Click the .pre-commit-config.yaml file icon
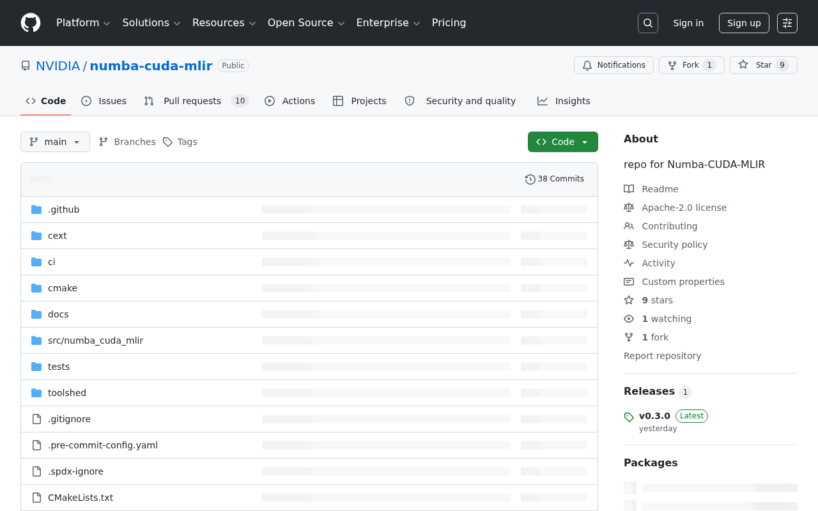This screenshot has height=511, width=818. (36, 445)
